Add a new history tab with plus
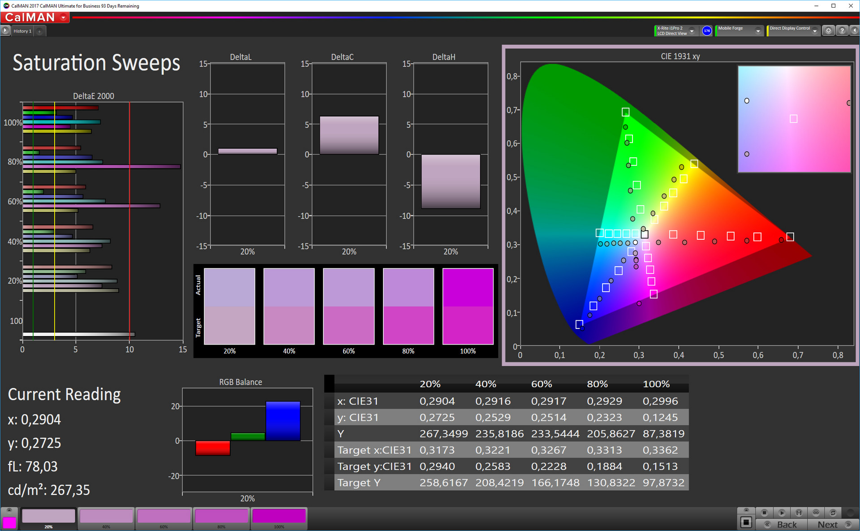Screen dimensions: 860x531 (39, 31)
